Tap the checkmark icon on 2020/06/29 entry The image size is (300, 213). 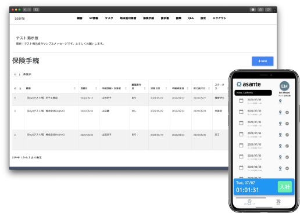point(287,168)
